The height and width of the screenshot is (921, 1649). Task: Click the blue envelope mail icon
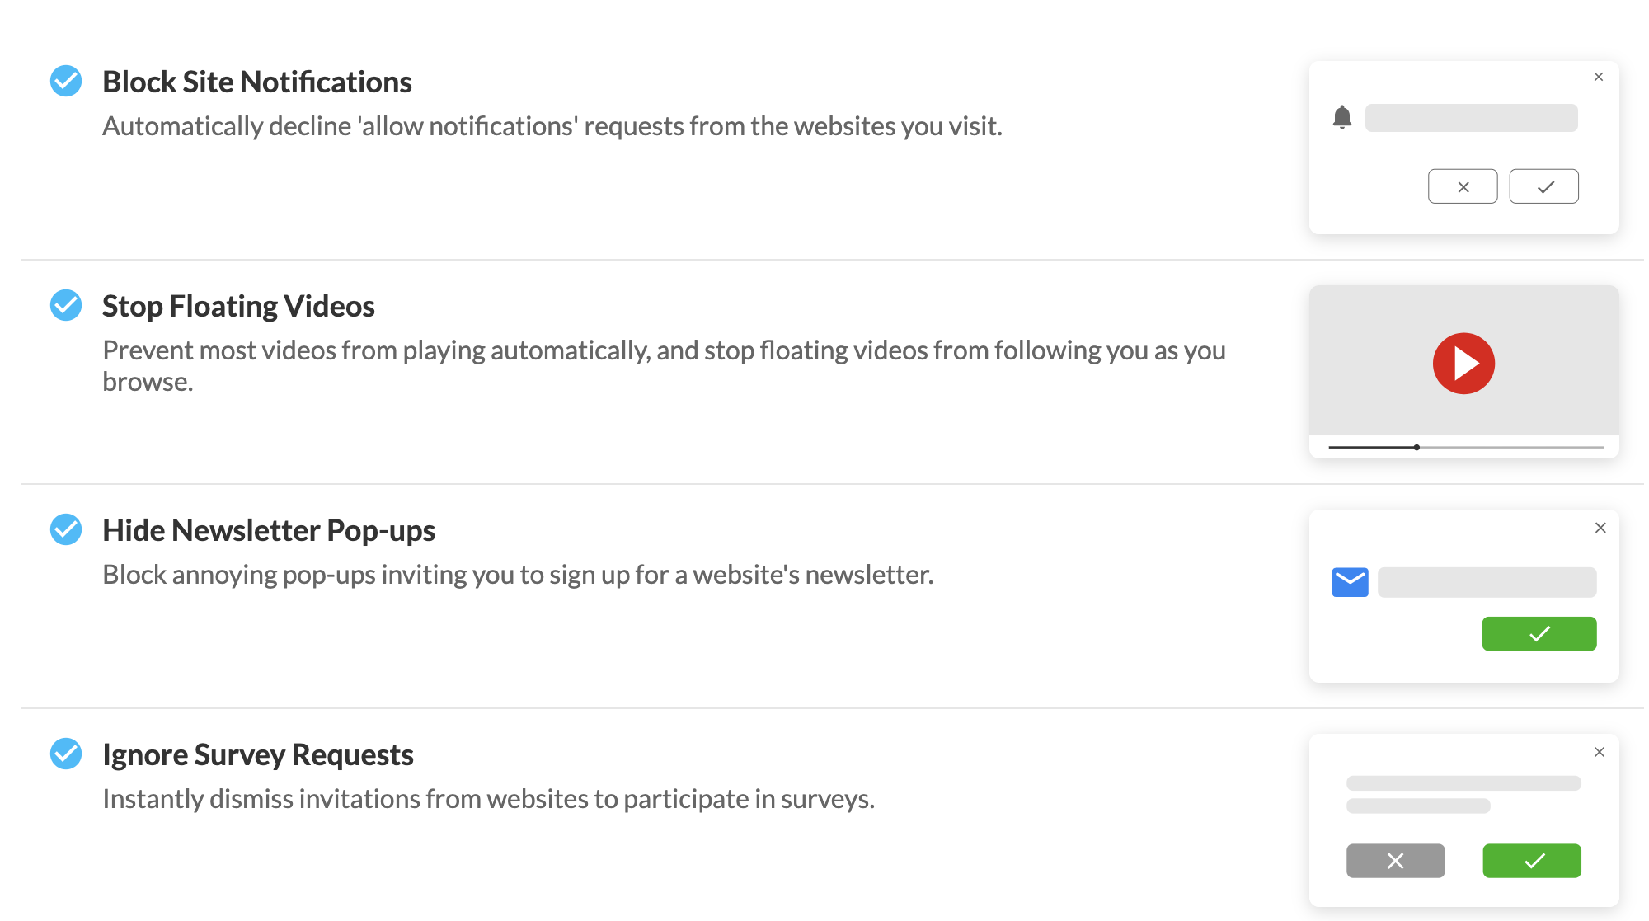(x=1351, y=582)
